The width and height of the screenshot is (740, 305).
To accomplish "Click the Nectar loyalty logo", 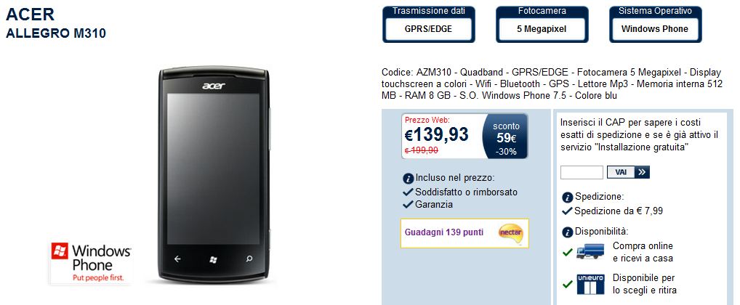I will 510,233.
